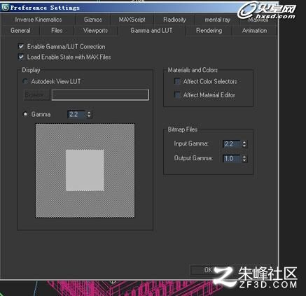306x296 pixels.
Task: Increase Output Gamma using up arrow
Action: pos(244,157)
